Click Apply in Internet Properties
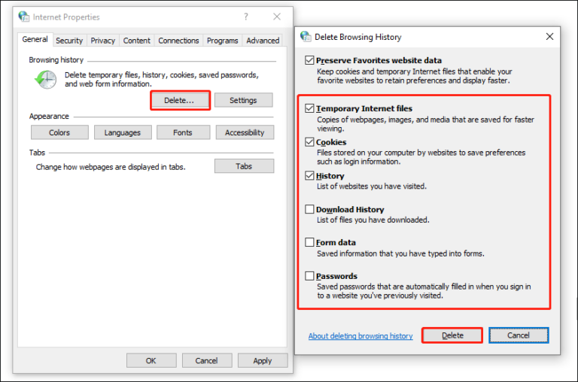This screenshot has height=382, width=578. [263, 361]
